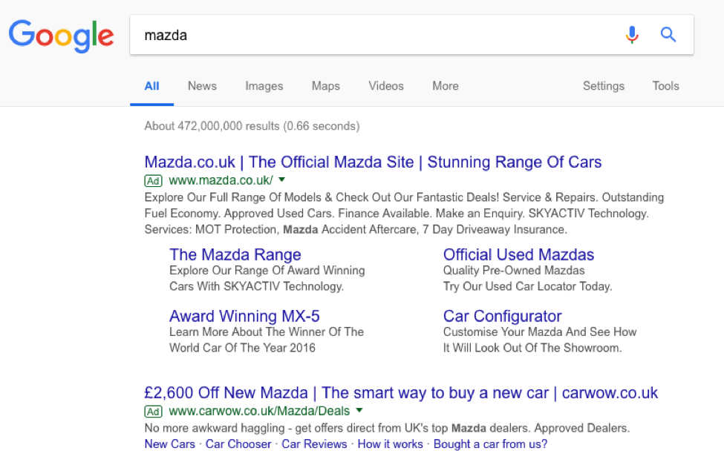724x465 pixels.
Task: Open The Mazda Range sitelink
Action: pos(235,254)
